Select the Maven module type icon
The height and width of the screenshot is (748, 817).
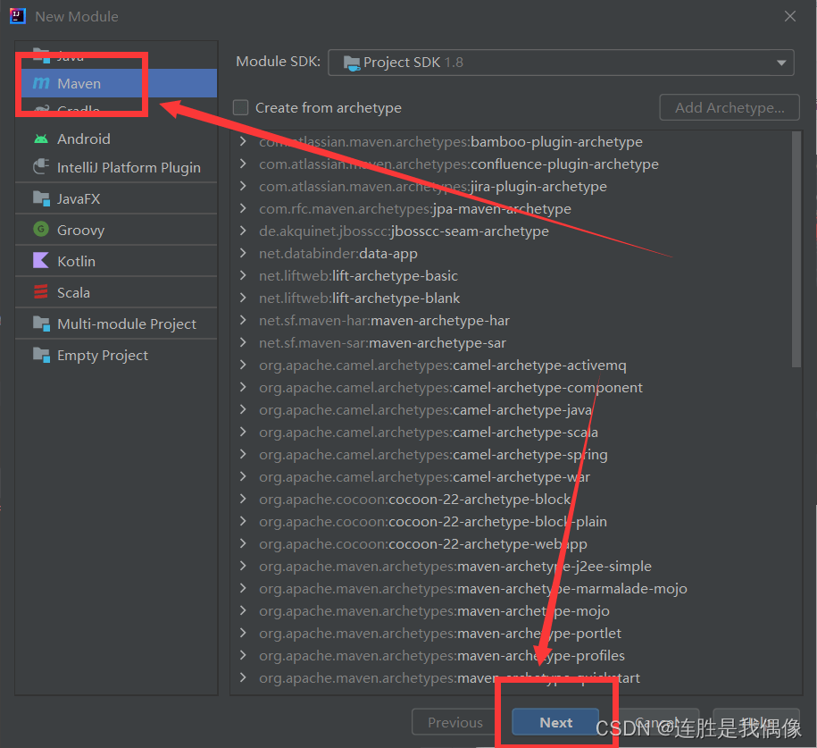coord(41,83)
